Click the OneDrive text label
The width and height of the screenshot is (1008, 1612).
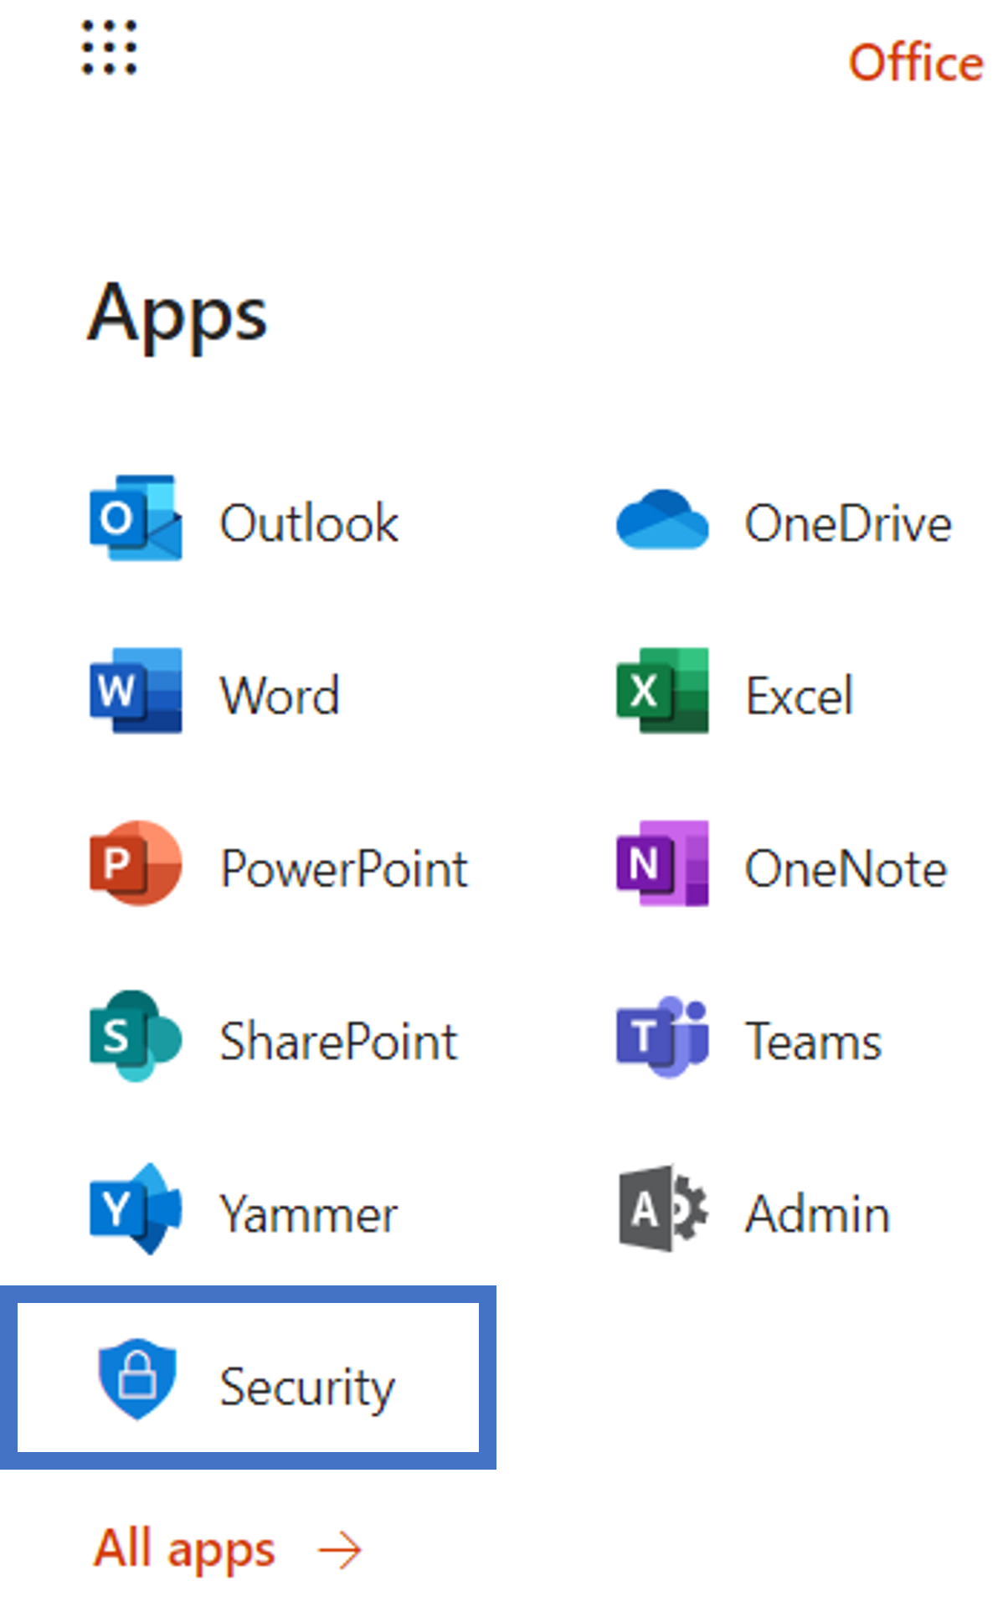tap(847, 524)
